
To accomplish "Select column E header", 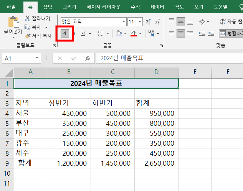I will (195, 72).
